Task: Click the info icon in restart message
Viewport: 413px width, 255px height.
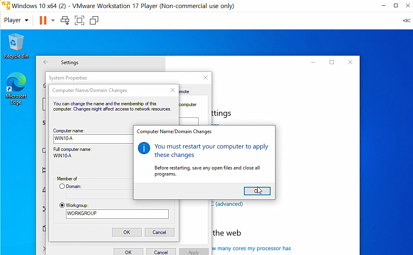Action: (144, 148)
